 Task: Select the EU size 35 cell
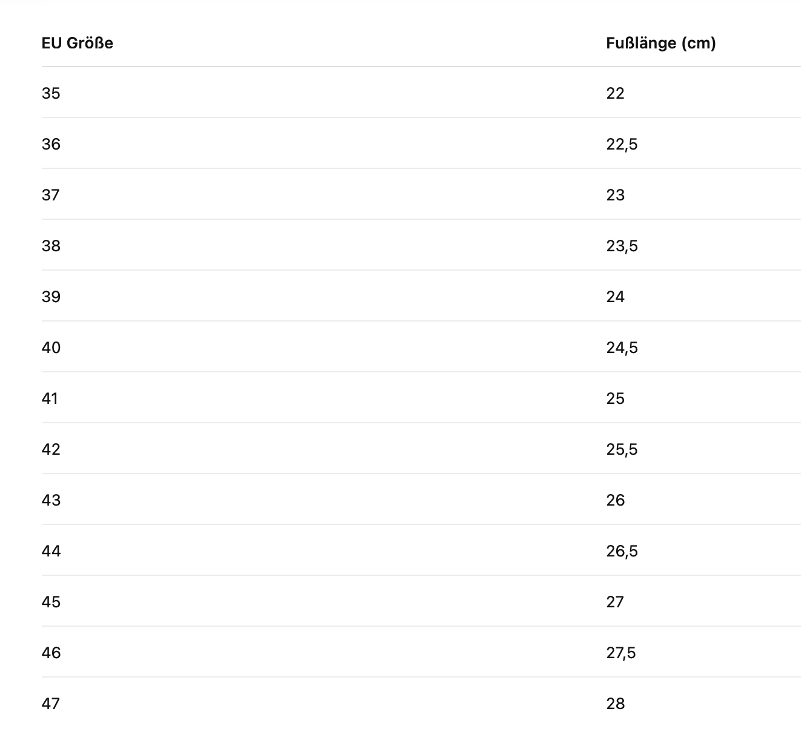51,93
